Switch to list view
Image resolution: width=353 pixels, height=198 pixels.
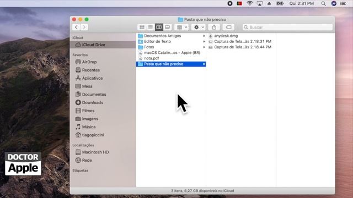151,27
